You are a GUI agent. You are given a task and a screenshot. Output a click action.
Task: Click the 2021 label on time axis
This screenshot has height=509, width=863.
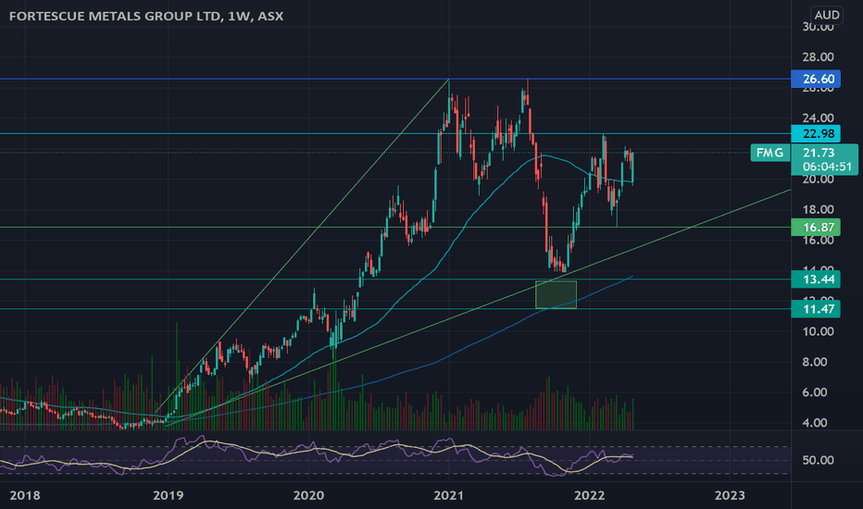(x=448, y=495)
